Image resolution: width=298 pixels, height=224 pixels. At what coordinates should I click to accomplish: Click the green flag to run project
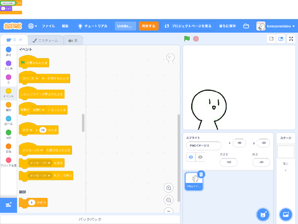coord(187,39)
